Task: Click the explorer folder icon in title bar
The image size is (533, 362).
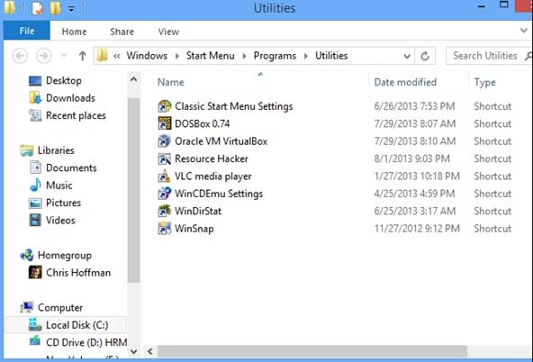Action: pyautogui.click(x=10, y=8)
